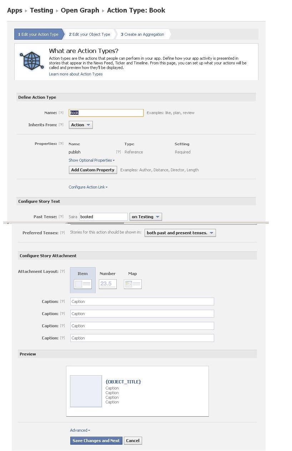The height and width of the screenshot is (451, 292).
Task: Open Learn more about Action Types link
Action: pos(76,74)
